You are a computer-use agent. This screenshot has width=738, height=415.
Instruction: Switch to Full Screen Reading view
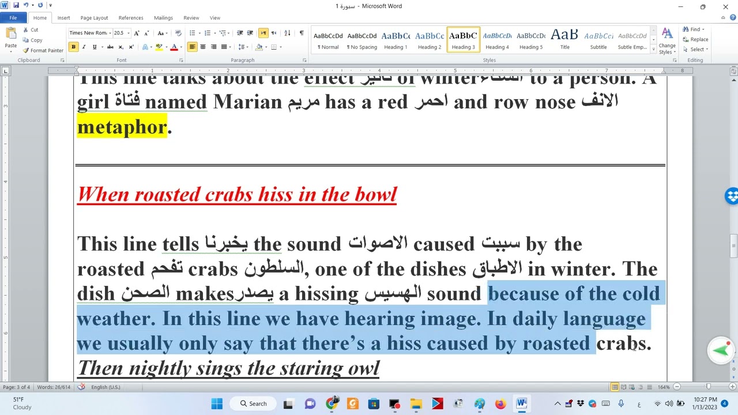point(623,387)
